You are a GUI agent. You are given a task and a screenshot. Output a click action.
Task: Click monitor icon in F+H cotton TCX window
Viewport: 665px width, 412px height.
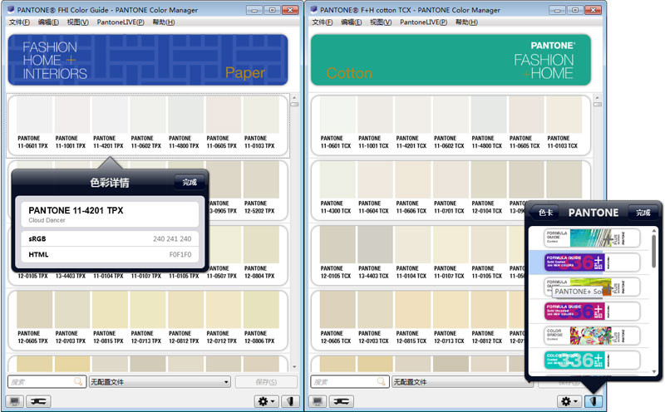click(318, 401)
